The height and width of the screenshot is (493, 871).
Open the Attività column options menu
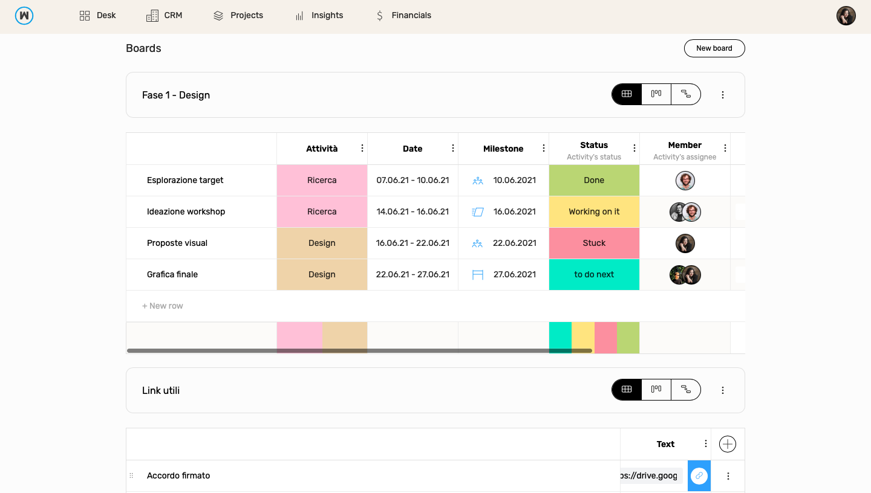[x=362, y=148]
